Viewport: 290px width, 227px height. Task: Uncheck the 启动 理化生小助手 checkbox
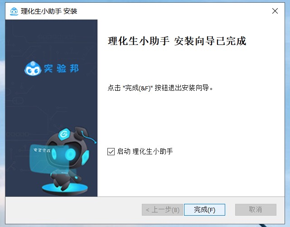point(111,152)
